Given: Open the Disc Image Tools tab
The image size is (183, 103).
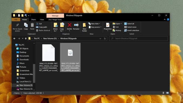Looking at the screenshot, I should 55,20.
